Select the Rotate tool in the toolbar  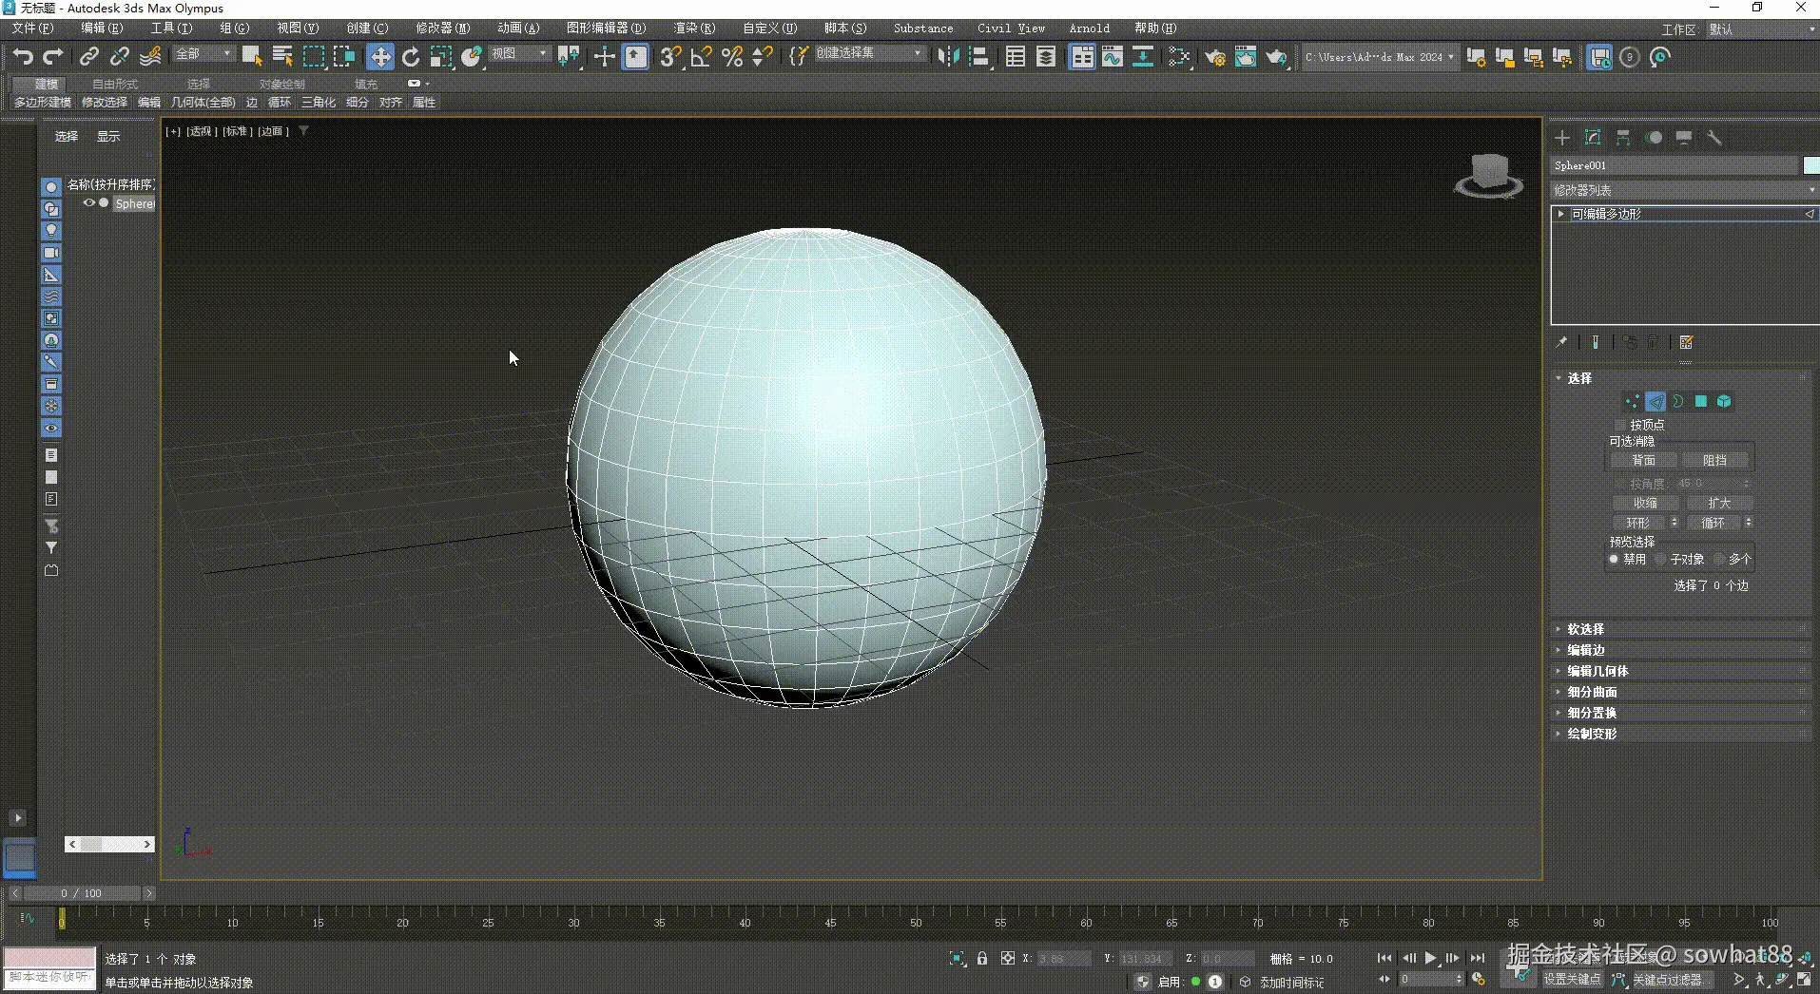(411, 57)
